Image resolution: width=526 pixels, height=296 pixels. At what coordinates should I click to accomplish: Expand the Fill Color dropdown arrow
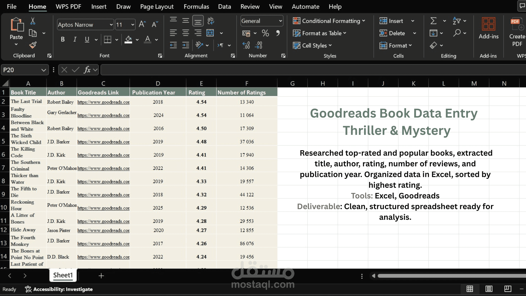(x=138, y=39)
